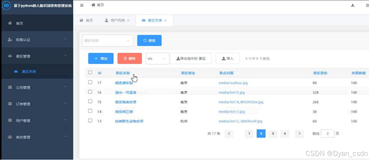Click the 公告管理 list icon
369x160 pixels.
[x=10, y=87]
